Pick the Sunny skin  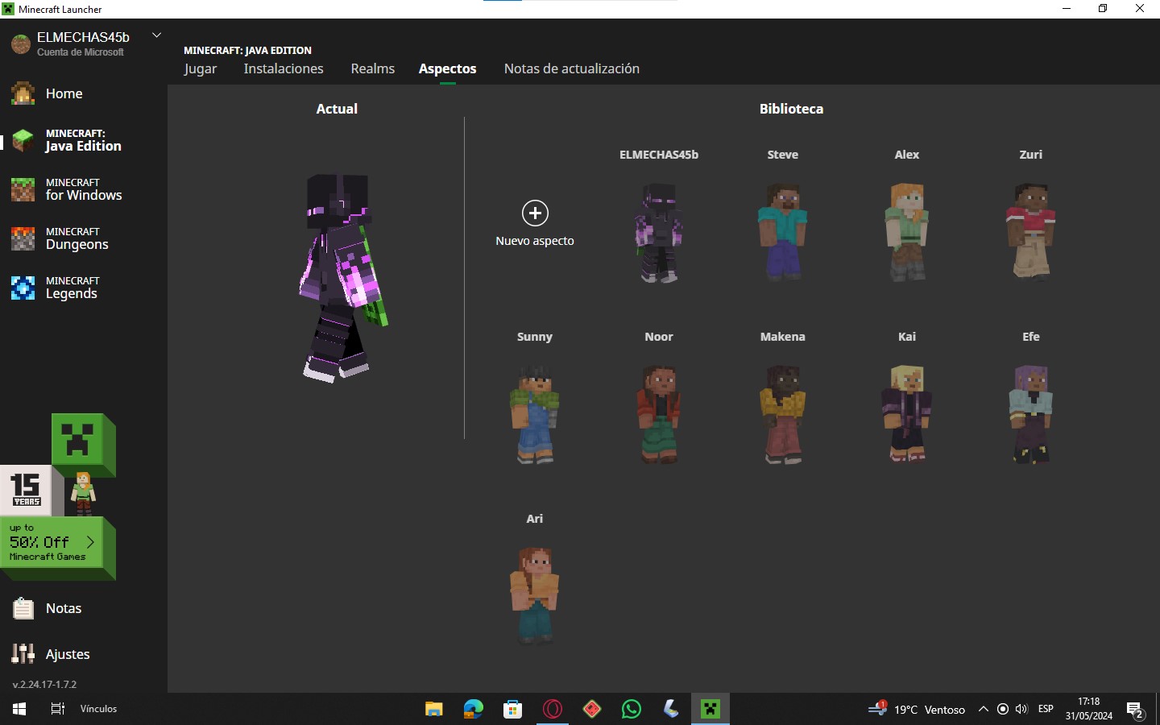pos(534,414)
